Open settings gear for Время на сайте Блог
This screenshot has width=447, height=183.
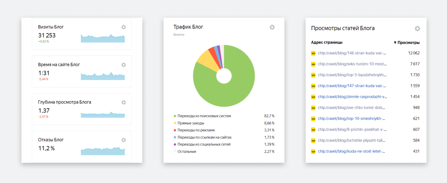pos(123,65)
